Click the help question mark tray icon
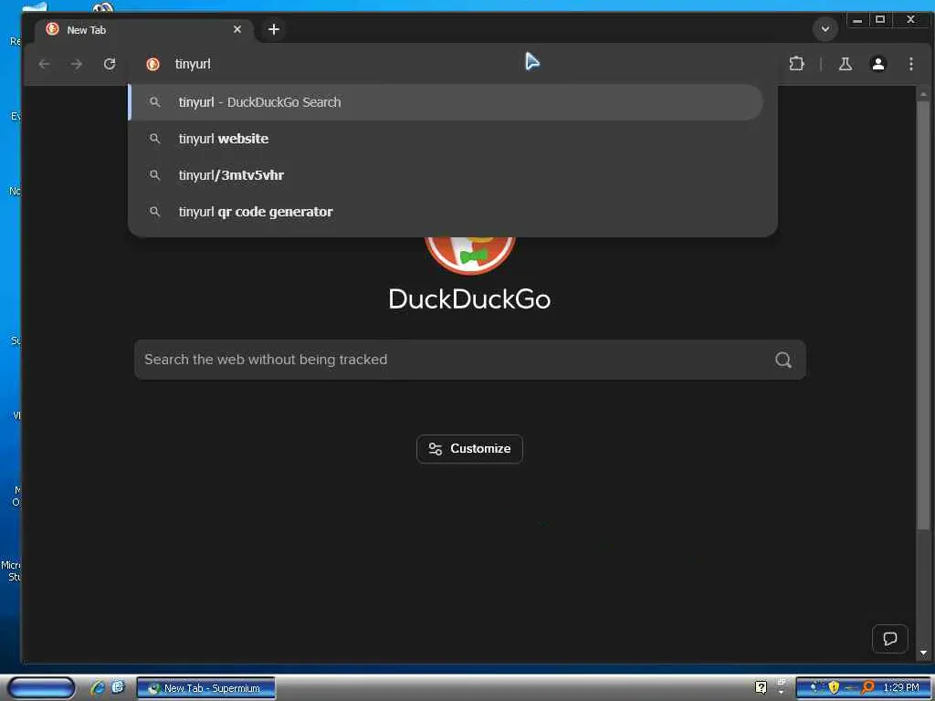Image resolution: width=935 pixels, height=701 pixels. pos(761,687)
